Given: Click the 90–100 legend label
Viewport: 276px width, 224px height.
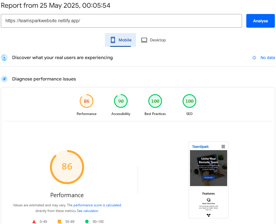Looking at the screenshot, I should 98,221.
